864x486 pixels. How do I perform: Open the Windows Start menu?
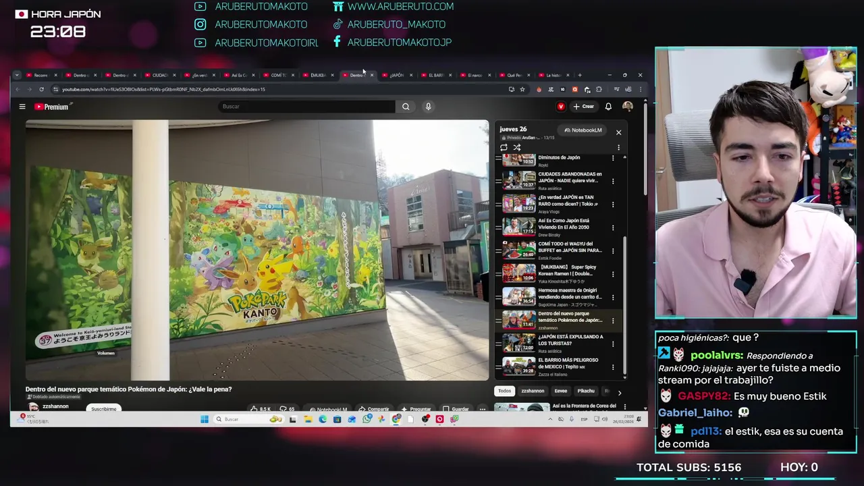205,419
